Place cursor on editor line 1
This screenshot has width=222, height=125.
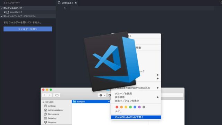pos(142,8)
